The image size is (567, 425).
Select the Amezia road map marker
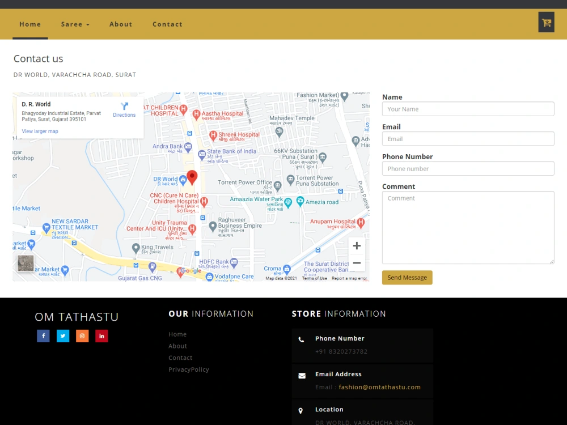pos(300,201)
